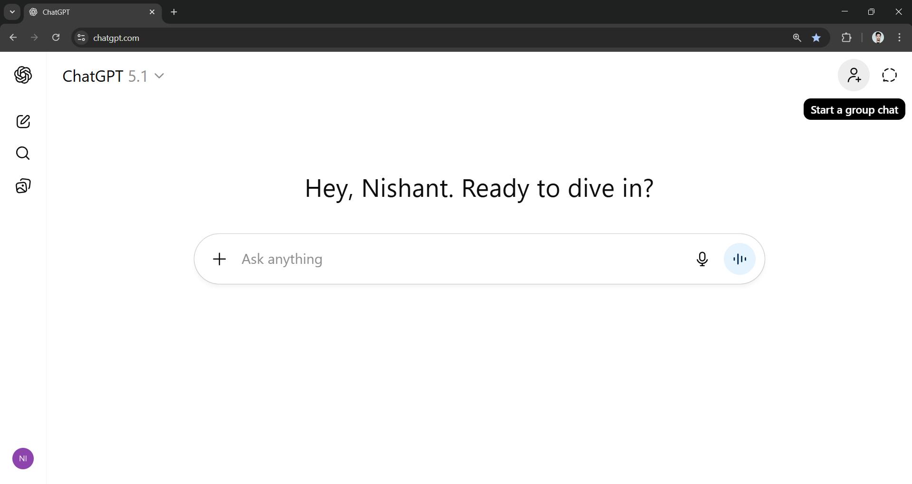Start a group chat

854,75
